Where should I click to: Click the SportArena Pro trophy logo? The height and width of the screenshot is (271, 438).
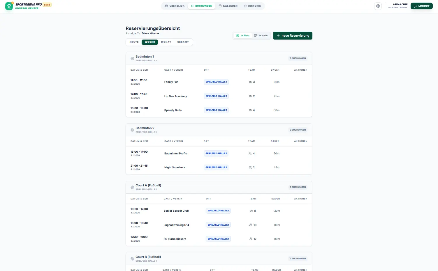pos(9,6)
